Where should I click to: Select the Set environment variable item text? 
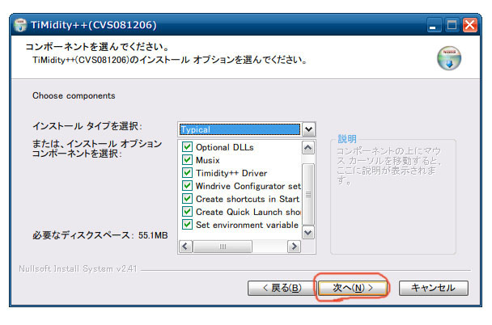(x=247, y=225)
